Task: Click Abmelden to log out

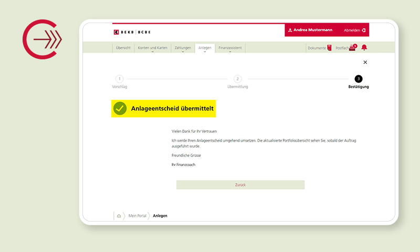Action: pyautogui.click(x=355, y=30)
